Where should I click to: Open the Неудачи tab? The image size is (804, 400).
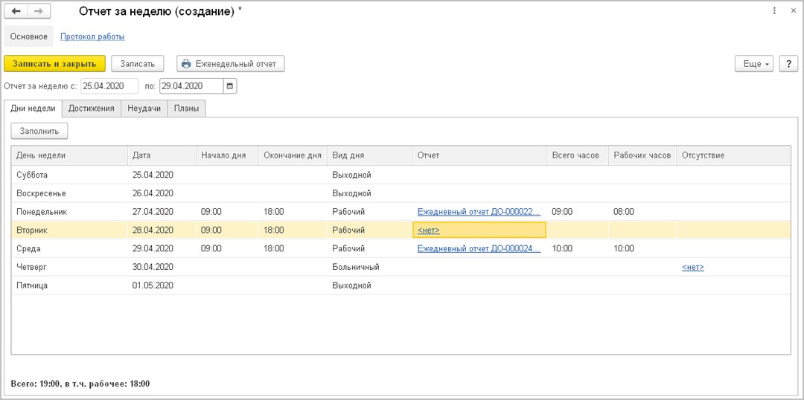144,109
